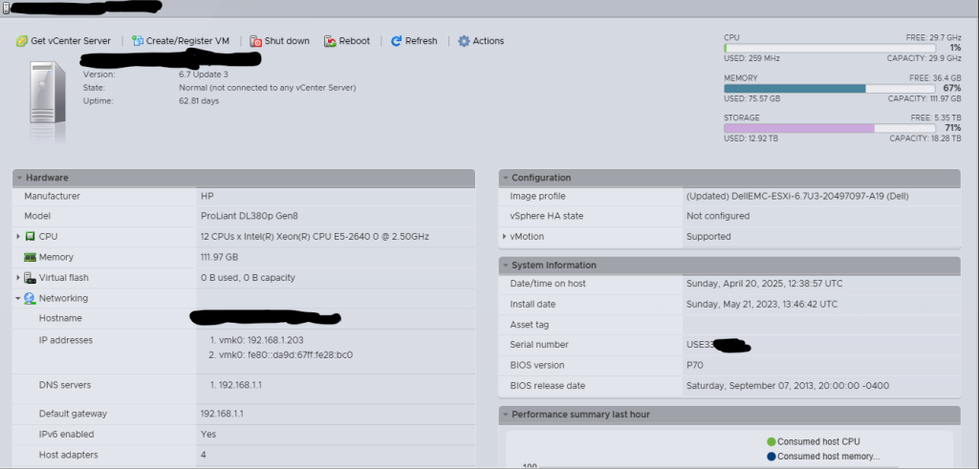Image resolution: width=979 pixels, height=469 pixels.
Task: Expand the CPU row in Hardware
Action: (18, 237)
